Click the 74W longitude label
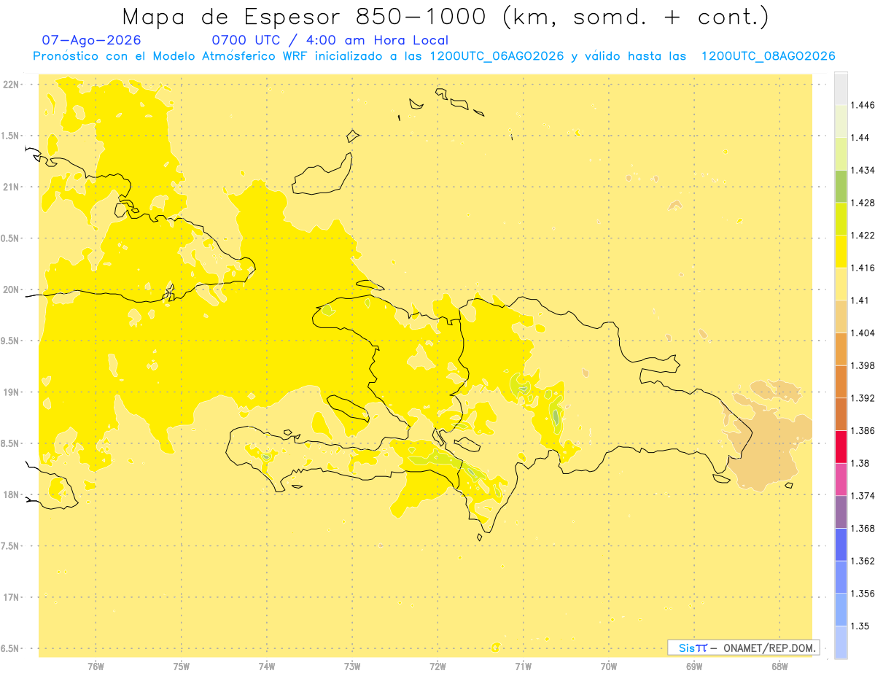The image size is (875, 676). [267, 666]
